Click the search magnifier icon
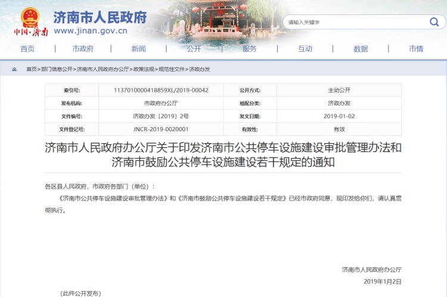This screenshot has width=447, height=297. pos(433,22)
